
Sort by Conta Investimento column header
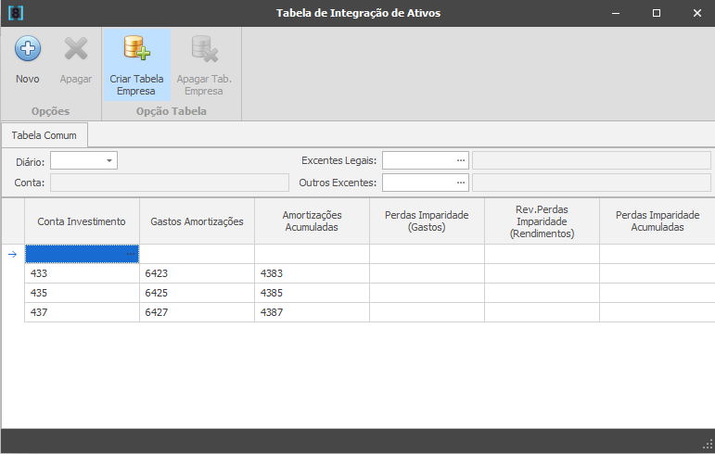tap(82, 221)
